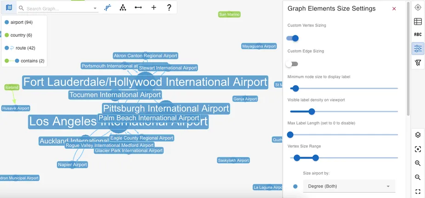Enable Custom Edge Sizing switch
This screenshot has width=425, height=198.
[x=292, y=64]
